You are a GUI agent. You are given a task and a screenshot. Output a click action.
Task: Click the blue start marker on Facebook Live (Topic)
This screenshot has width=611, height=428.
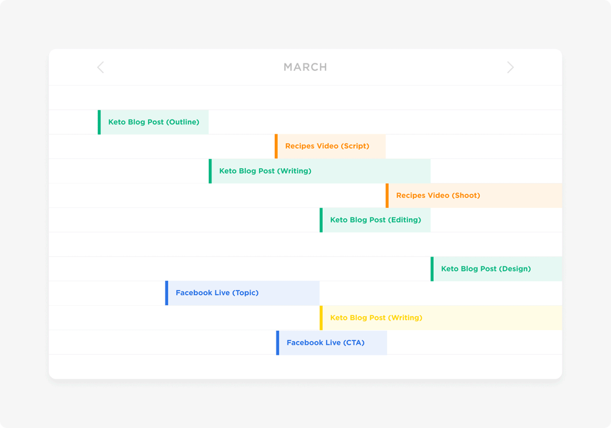point(167,293)
